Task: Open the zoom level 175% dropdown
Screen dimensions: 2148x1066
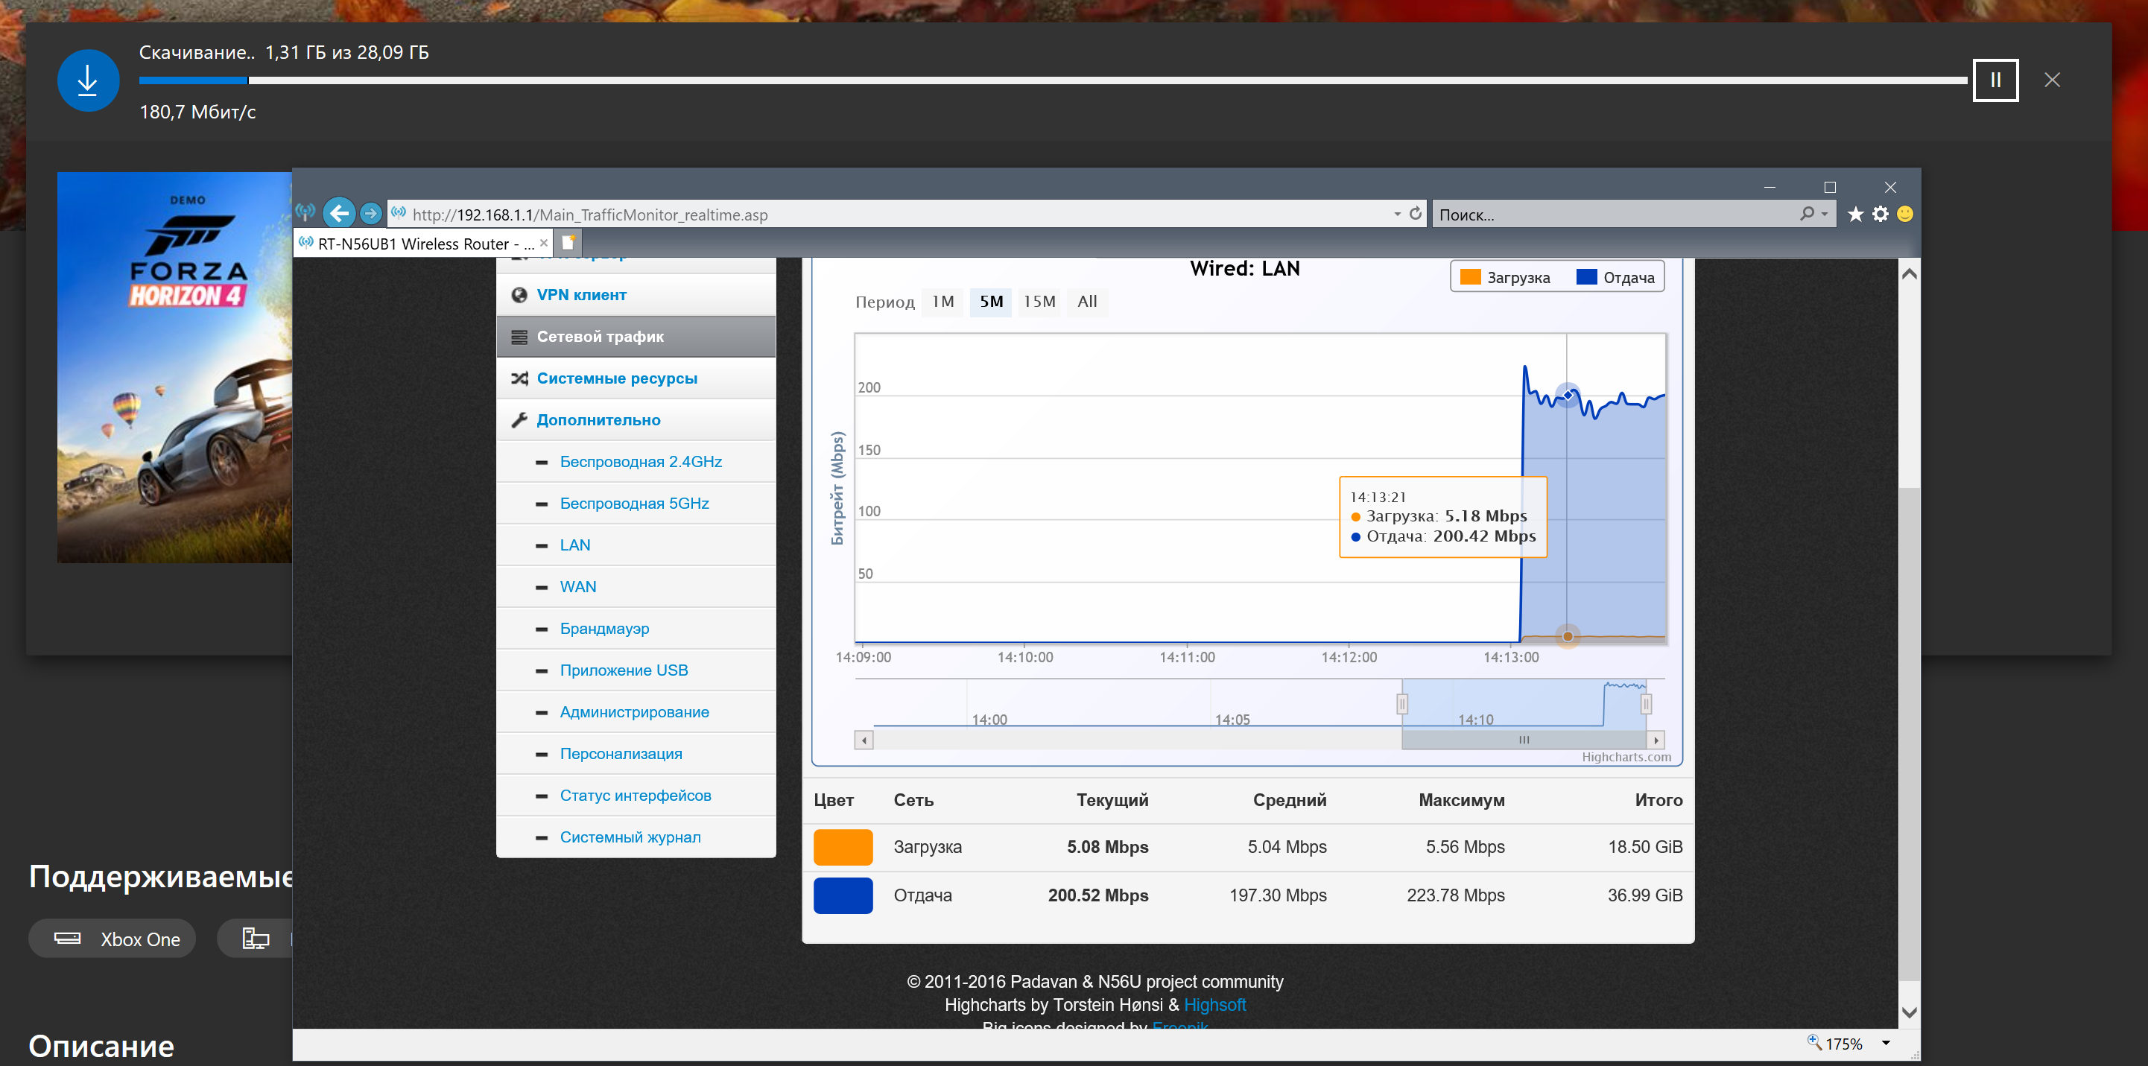Action: (1885, 1043)
